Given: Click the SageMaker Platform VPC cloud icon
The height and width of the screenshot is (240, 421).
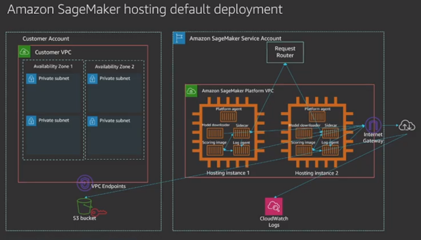Looking at the screenshot, I should pyautogui.click(x=191, y=91).
